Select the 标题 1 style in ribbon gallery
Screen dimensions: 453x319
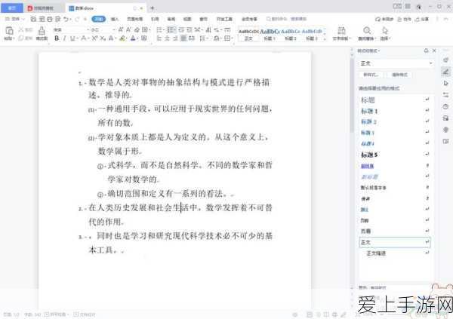(270, 35)
